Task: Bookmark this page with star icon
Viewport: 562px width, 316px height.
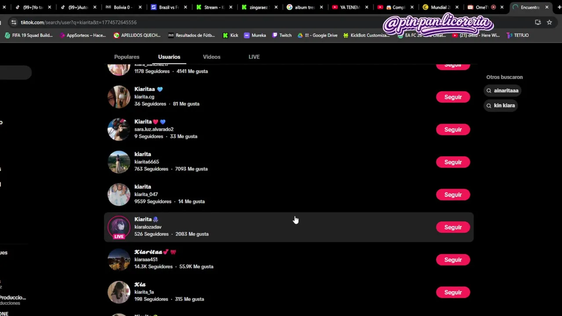Action: pos(549,22)
